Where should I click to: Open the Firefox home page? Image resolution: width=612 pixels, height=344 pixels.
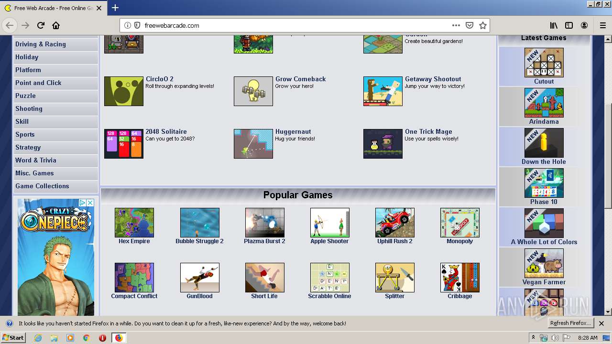click(x=56, y=25)
